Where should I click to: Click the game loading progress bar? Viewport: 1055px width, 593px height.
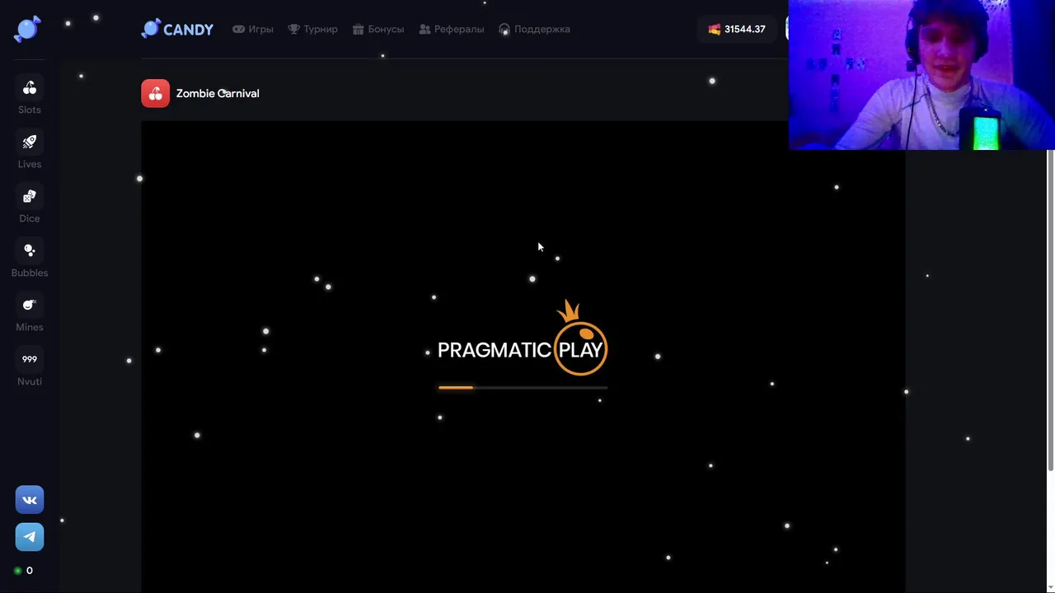[x=523, y=387]
